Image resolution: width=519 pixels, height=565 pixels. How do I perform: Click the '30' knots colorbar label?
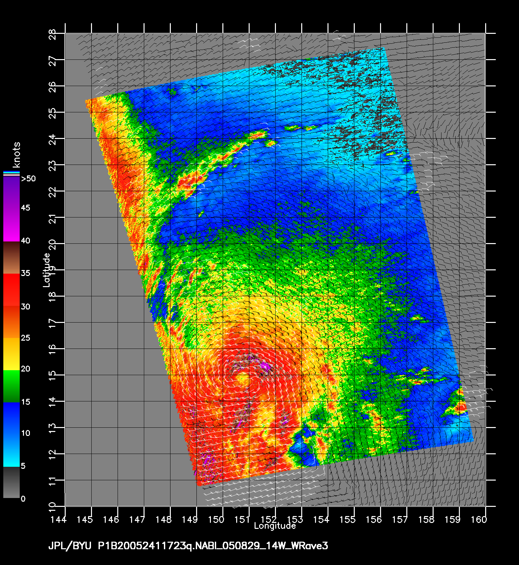tap(26, 307)
